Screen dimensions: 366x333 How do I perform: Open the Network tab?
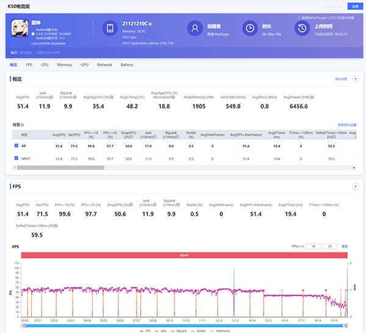[x=104, y=64]
